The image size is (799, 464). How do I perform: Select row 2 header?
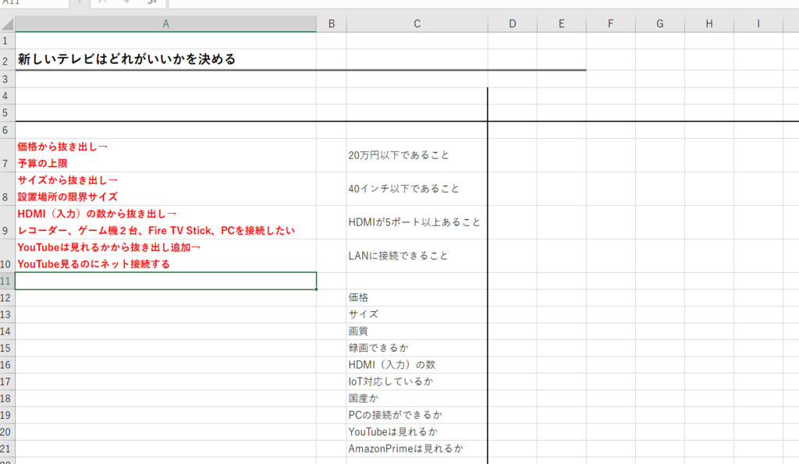[x=7, y=59]
